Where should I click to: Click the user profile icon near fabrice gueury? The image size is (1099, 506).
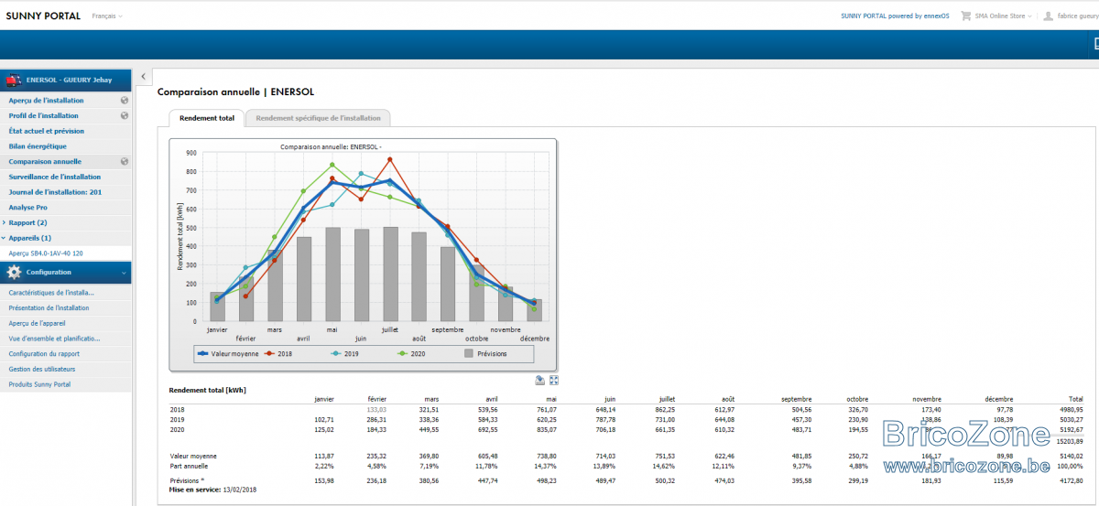[x=1048, y=16]
